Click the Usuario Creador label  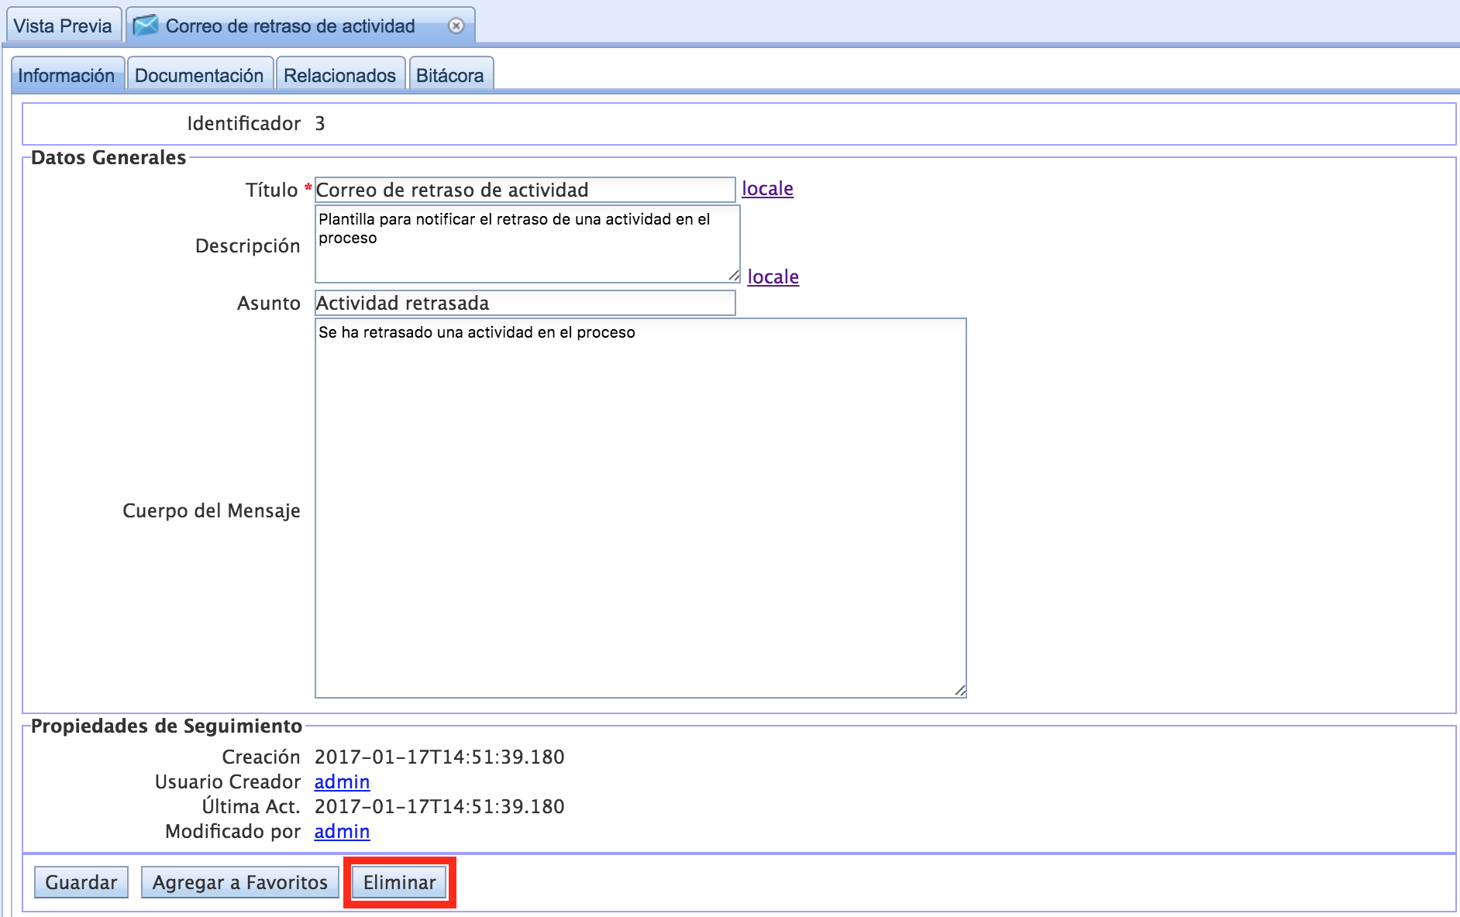pyautogui.click(x=227, y=781)
